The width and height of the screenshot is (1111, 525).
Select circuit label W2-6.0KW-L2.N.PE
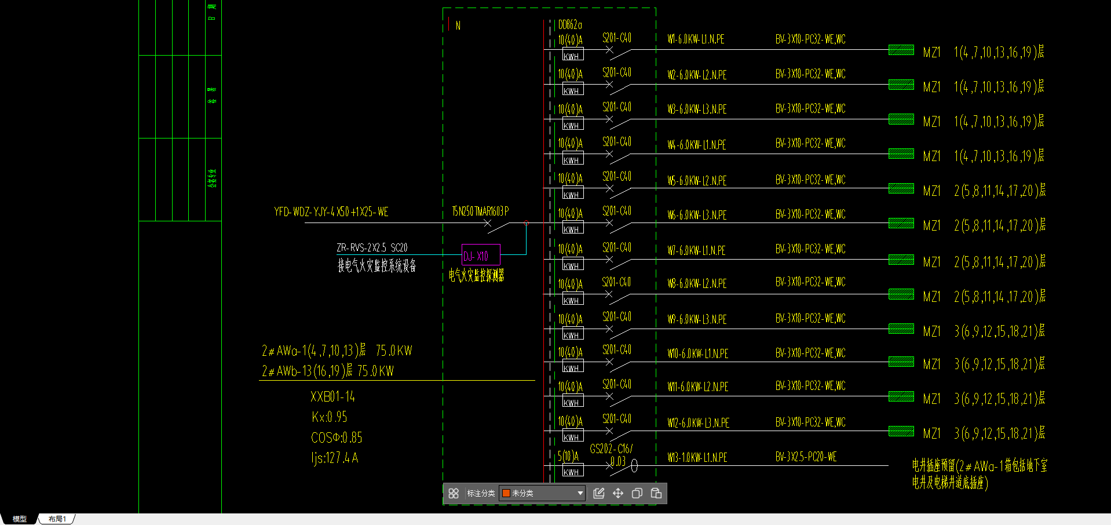(x=697, y=75)
